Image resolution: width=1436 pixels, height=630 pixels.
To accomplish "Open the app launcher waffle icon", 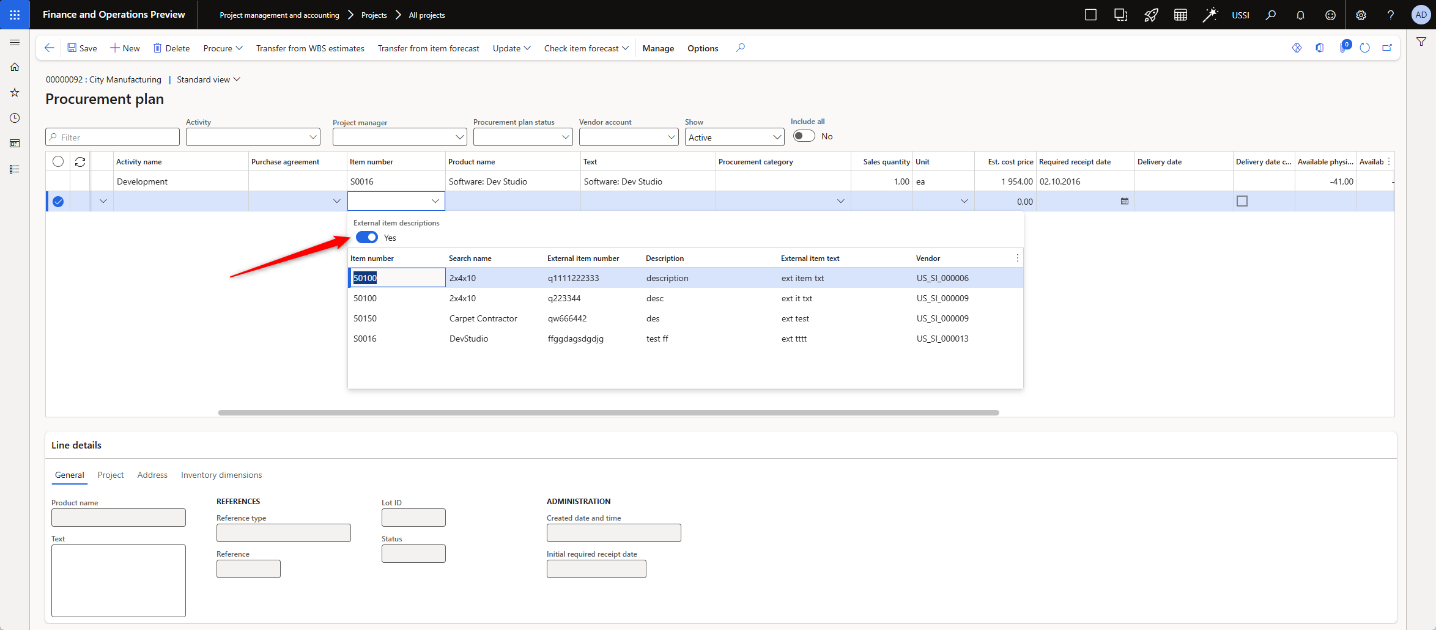I will click(x=15, y=15).
